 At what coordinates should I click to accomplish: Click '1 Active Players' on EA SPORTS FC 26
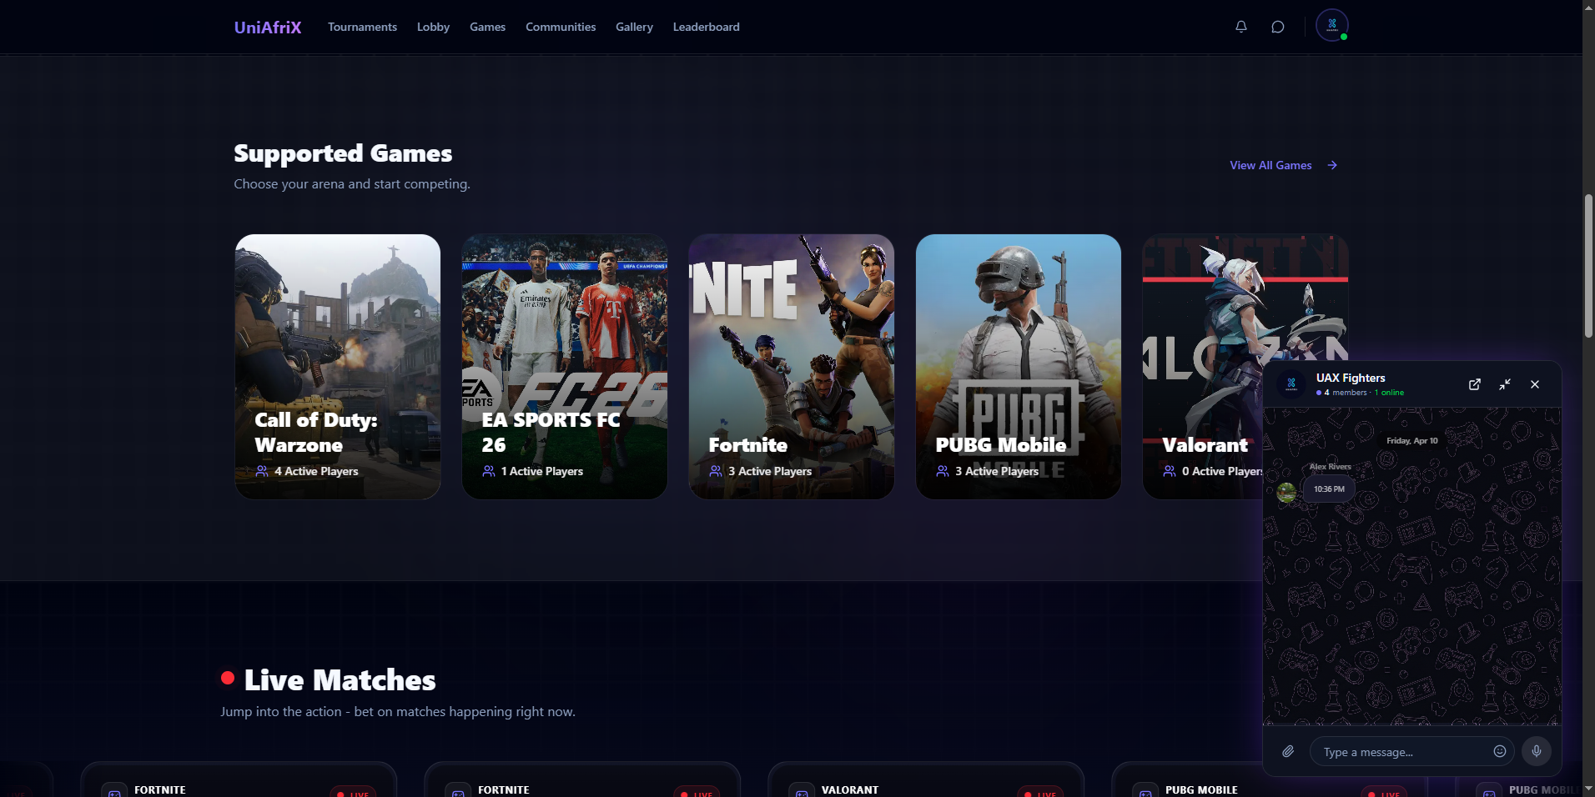tap(542, 471)
